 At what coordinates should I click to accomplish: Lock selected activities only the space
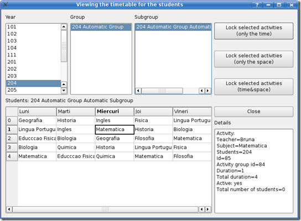[x=253, y=59]
